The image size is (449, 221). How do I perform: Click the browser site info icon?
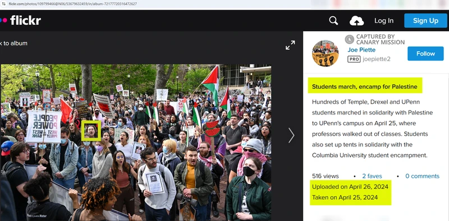pos(3,4)
